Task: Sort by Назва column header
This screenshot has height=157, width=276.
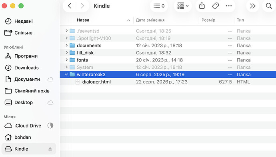Action: point(83,20)
